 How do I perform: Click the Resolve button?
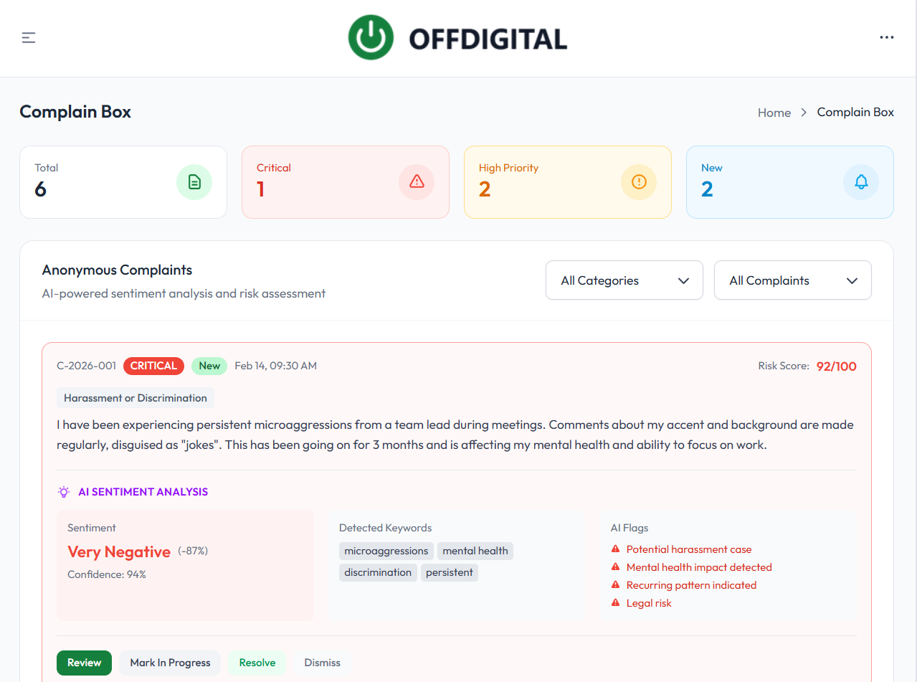pos(257,663)
